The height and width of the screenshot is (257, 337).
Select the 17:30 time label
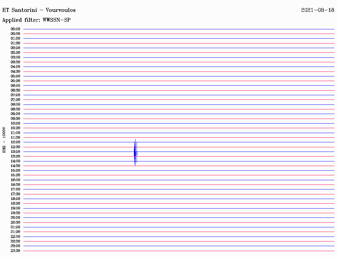[15, 194]
